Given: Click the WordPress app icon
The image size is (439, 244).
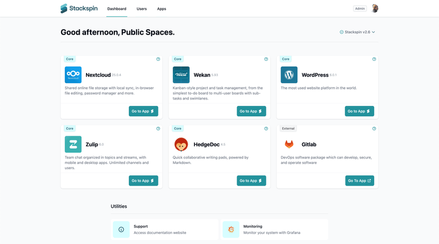Looking at the screenshot, I should tap(289, 75).
